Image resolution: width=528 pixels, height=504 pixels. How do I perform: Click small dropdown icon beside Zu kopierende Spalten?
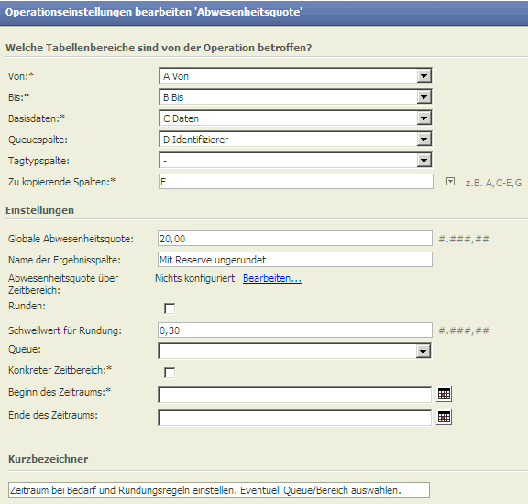click(x=450, y=182)
